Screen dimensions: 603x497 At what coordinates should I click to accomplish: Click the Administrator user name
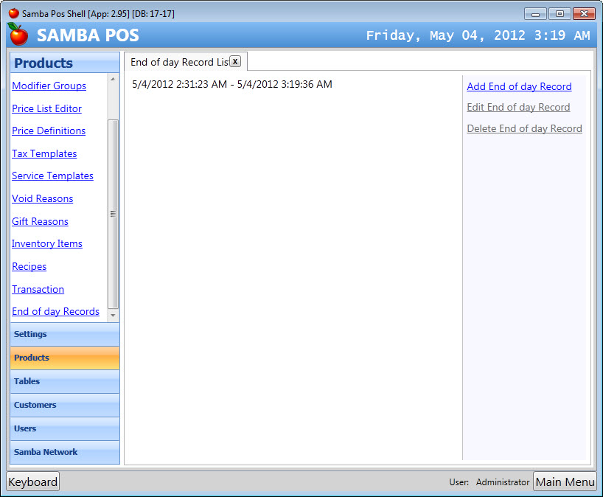coord(503,482)
